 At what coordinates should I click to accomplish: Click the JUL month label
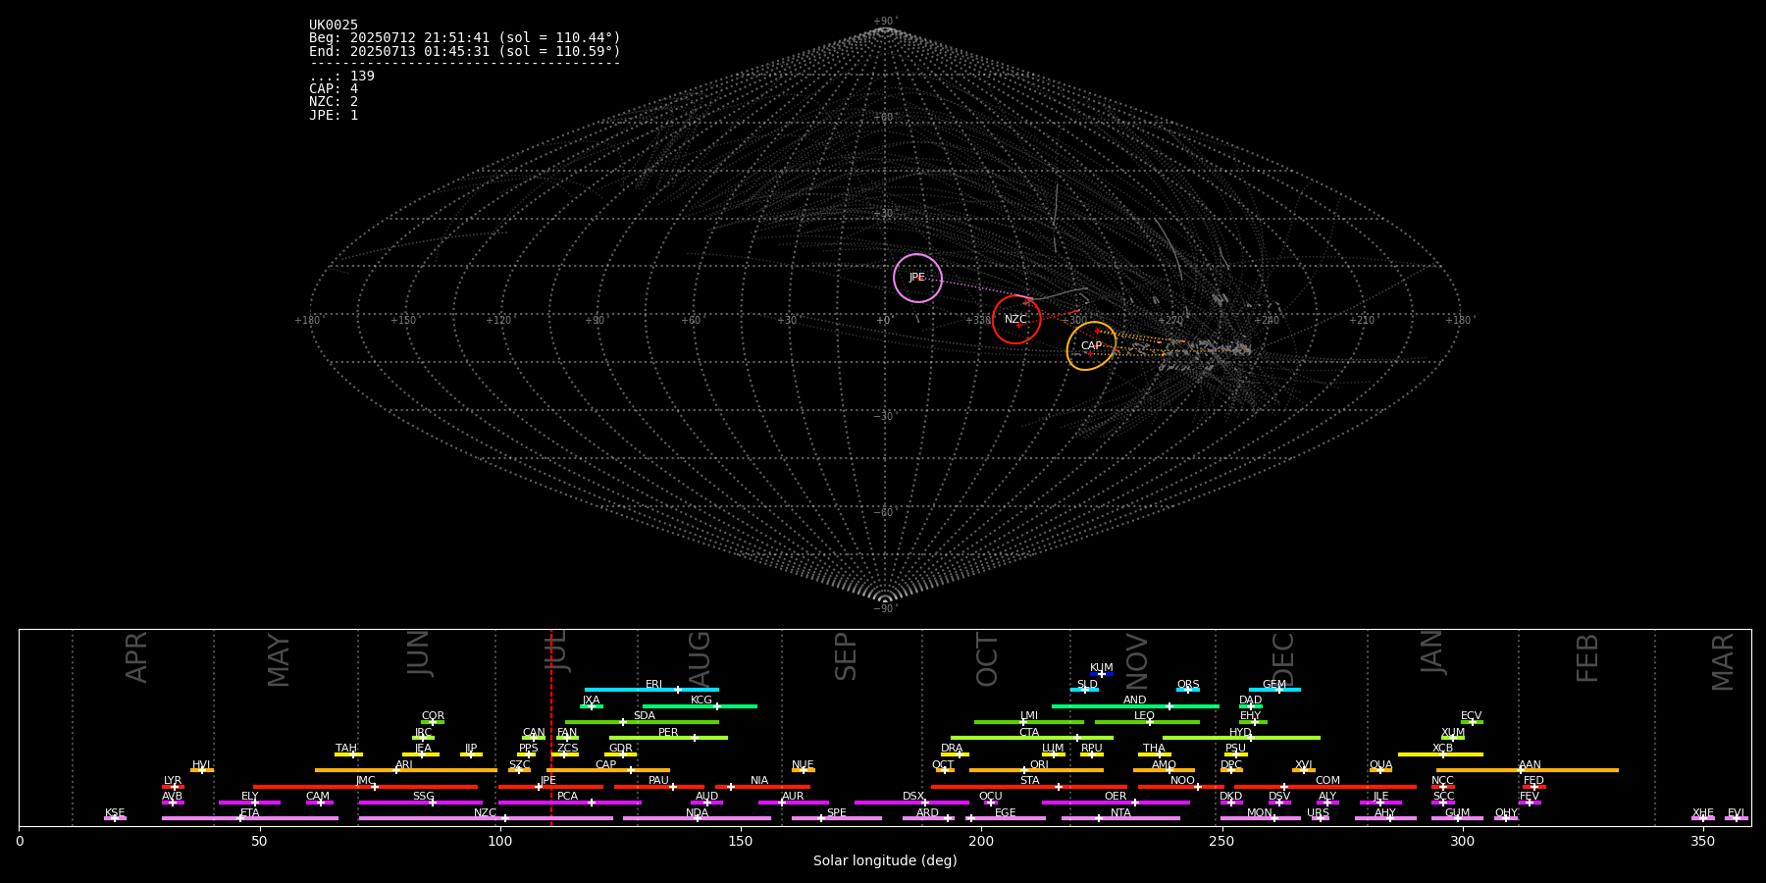click(x=555, y=650)
